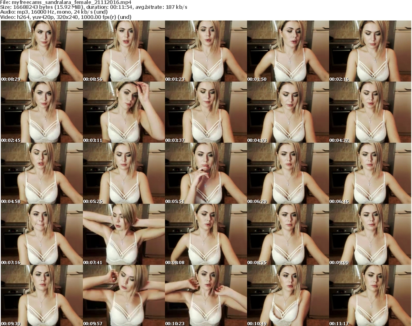Select the thumbnail timestamped 00:09:57
This screenshot has height=326, width=412.
tap(124, 295)
